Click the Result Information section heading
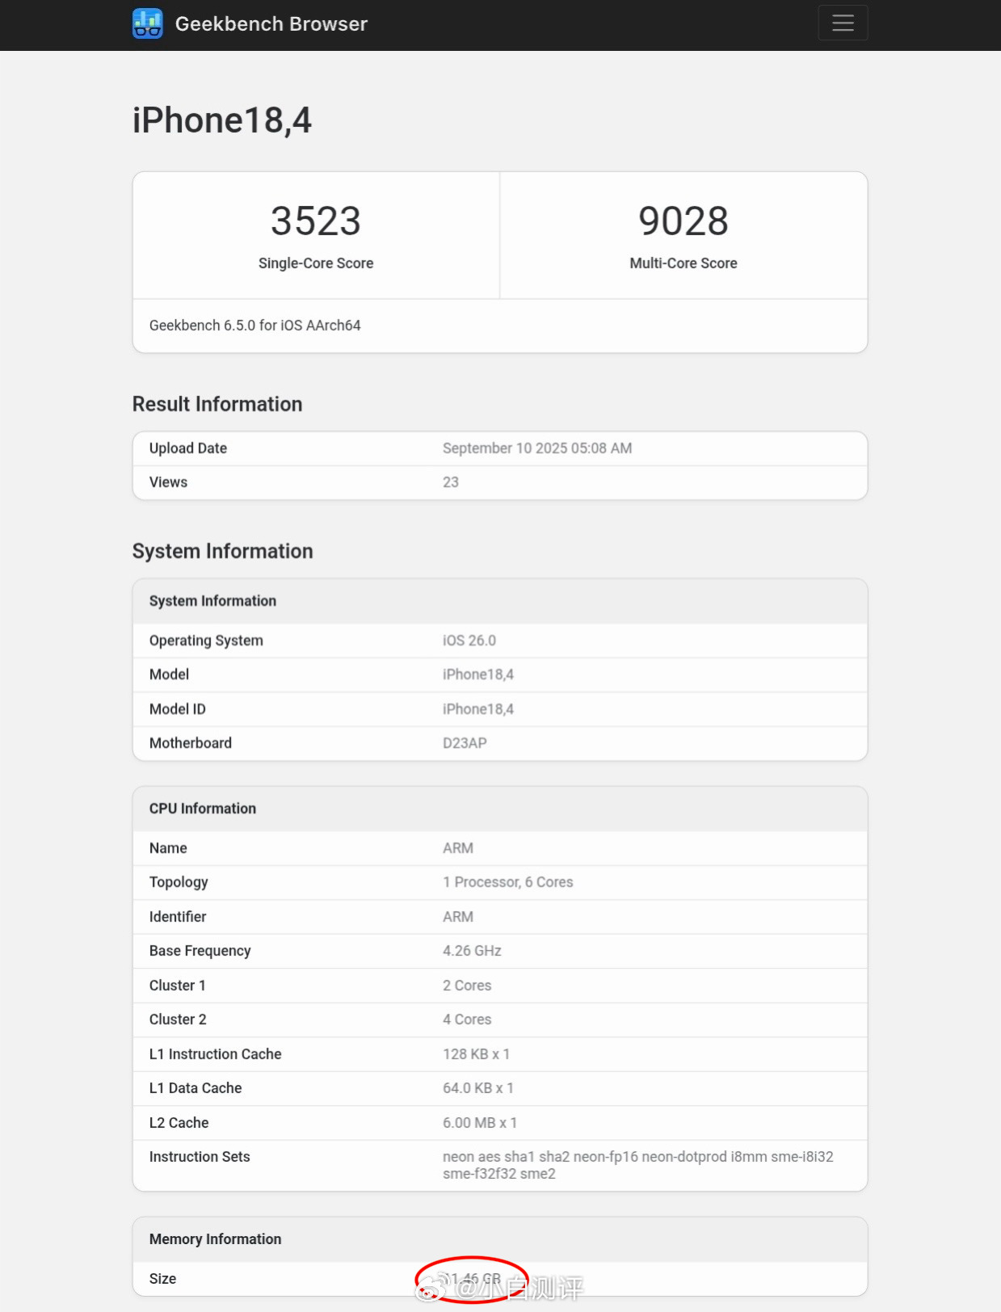Screen dimensions: 1001x1312 217,404
